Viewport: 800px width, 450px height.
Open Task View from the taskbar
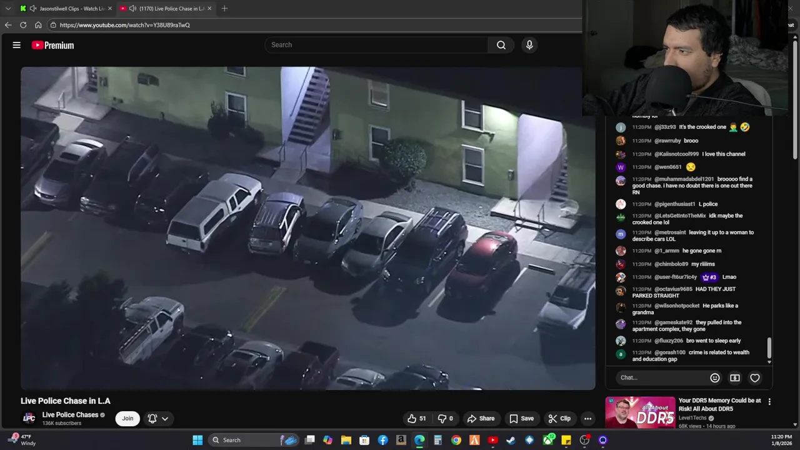(309, 440)
